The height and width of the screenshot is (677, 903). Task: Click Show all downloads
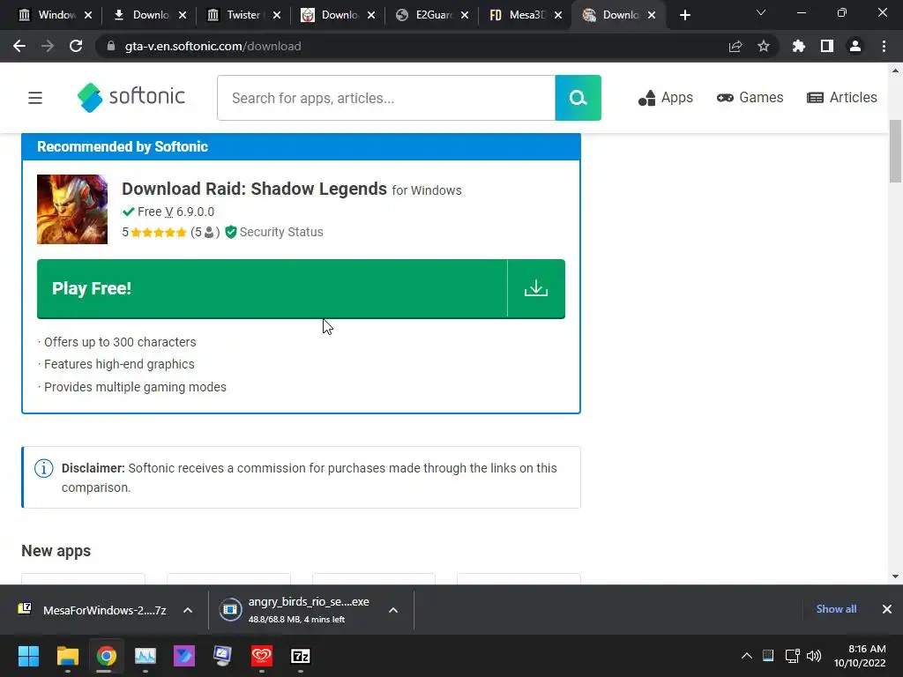tap(836, 609)
